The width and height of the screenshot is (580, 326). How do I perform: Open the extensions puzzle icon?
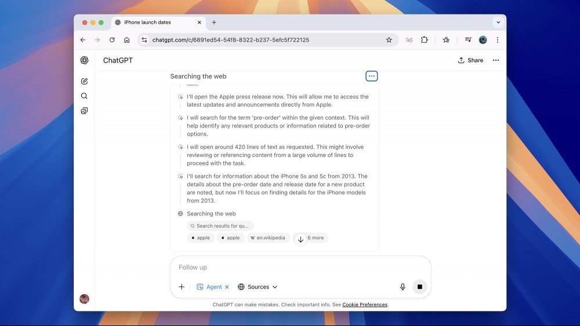(425, 40)
